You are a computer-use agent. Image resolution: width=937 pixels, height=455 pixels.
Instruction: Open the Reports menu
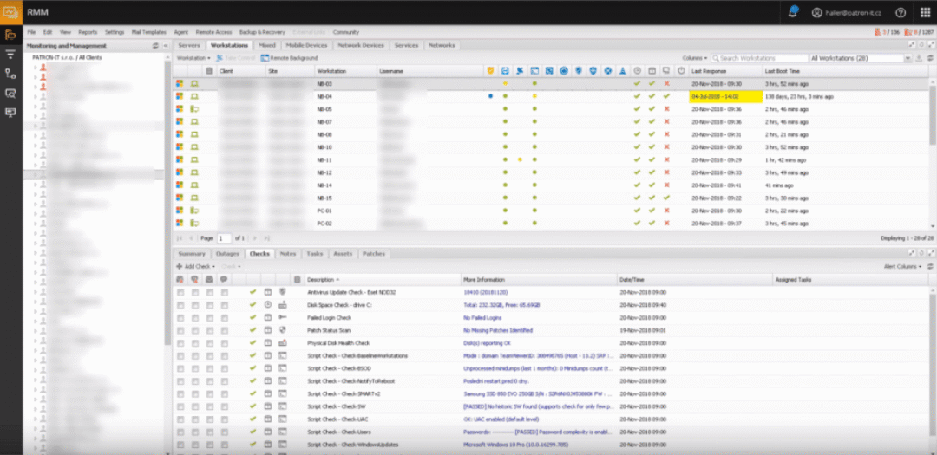point(88,32)
